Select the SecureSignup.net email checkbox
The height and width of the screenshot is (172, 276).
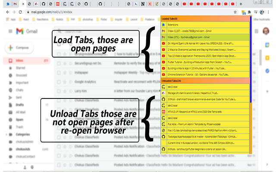pos(59,63)
